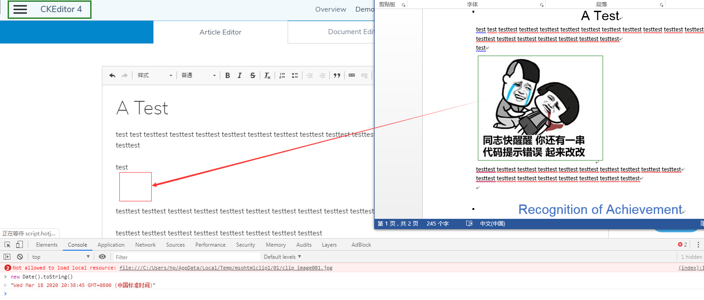Click the red error count badge in DevTools
This screenshot has height=300, width=704.
(682, 245)
